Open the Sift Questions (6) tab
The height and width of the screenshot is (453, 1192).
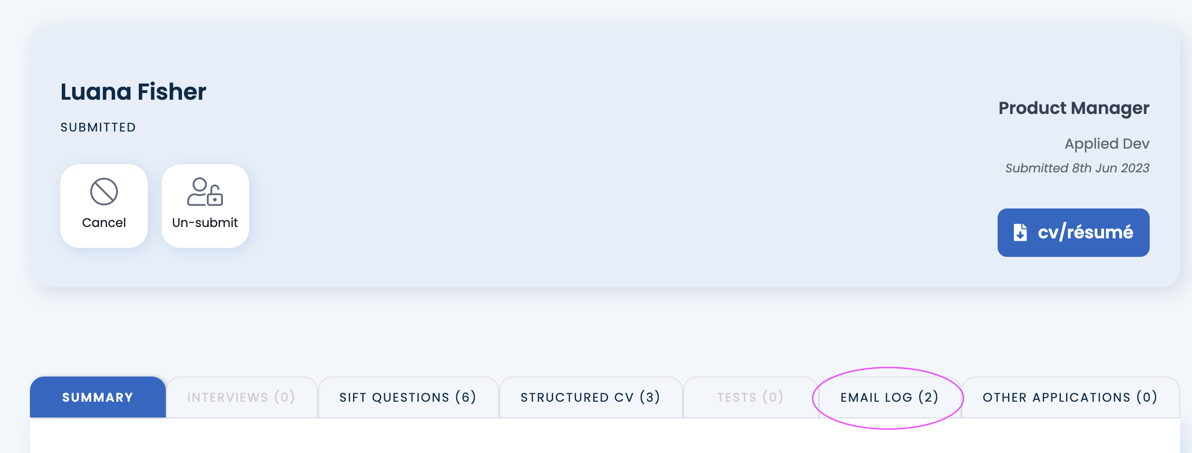pos(408,397)
